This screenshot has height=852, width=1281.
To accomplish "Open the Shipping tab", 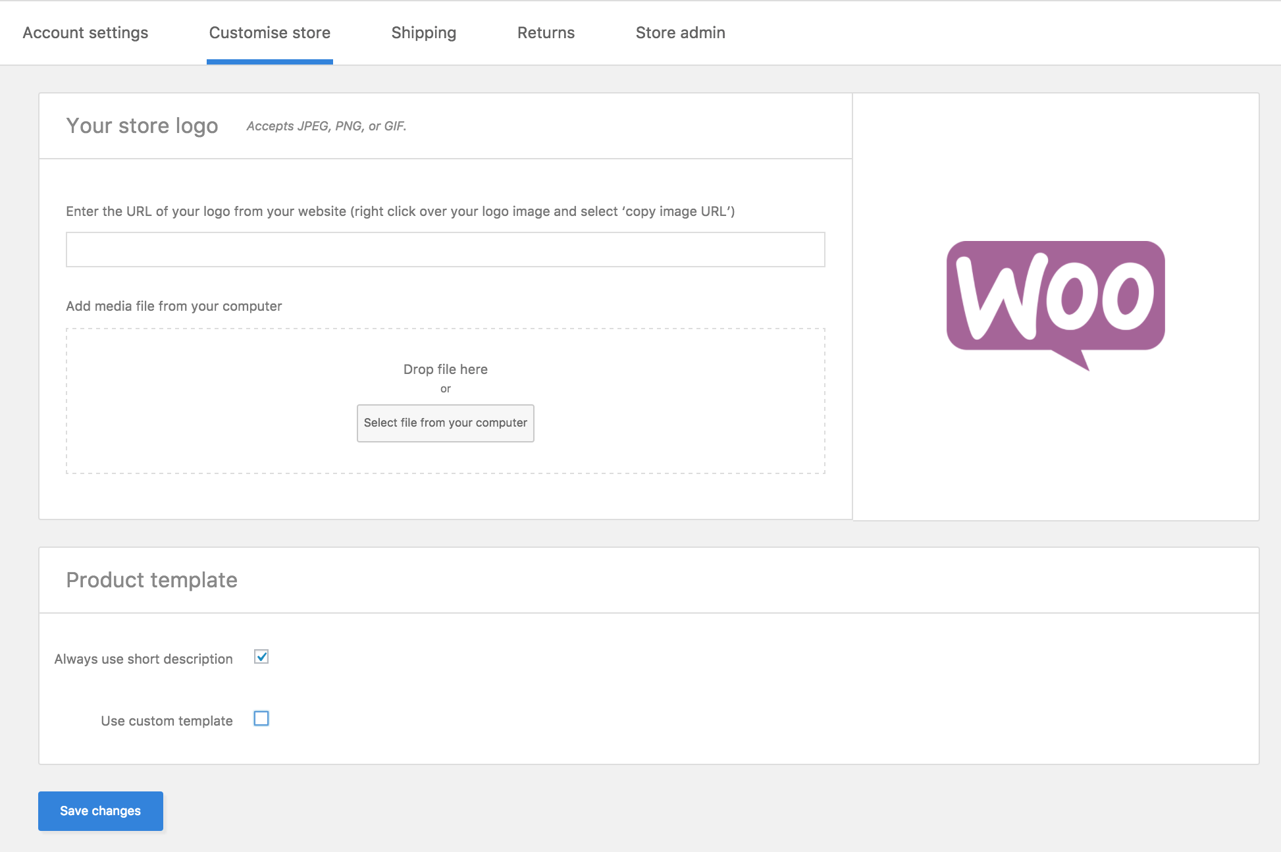I will [x=423, y=32].
